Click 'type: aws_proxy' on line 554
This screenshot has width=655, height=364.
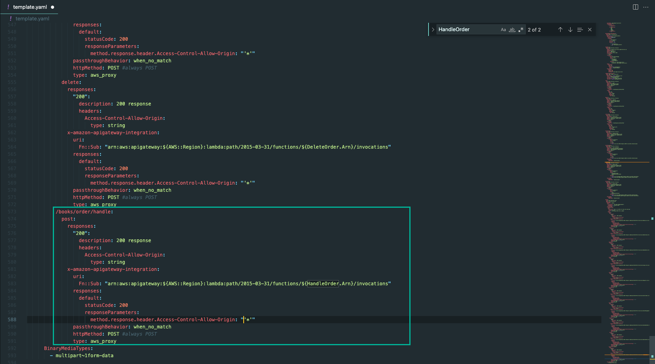(94, 75)
